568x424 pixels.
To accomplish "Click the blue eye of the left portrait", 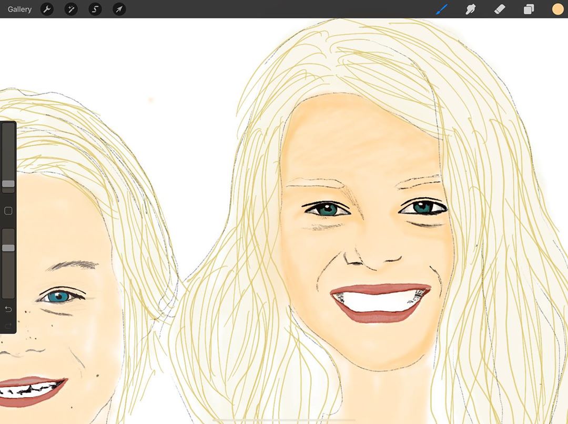I will coord(59,297).
